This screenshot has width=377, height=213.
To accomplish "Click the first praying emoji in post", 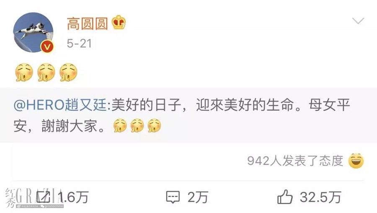I will (24, 72).
